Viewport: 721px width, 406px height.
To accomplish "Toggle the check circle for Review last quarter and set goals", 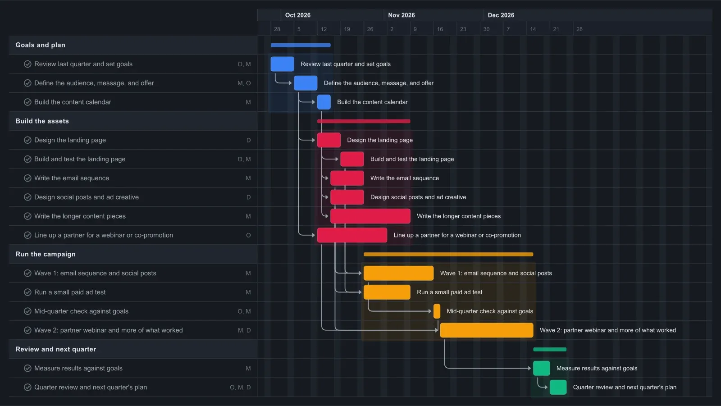I will click(27, 64).
